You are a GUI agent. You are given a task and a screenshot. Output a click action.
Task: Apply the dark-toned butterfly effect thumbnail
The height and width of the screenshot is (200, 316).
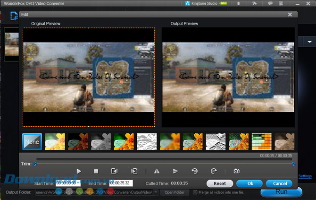(x=78, y=142)
